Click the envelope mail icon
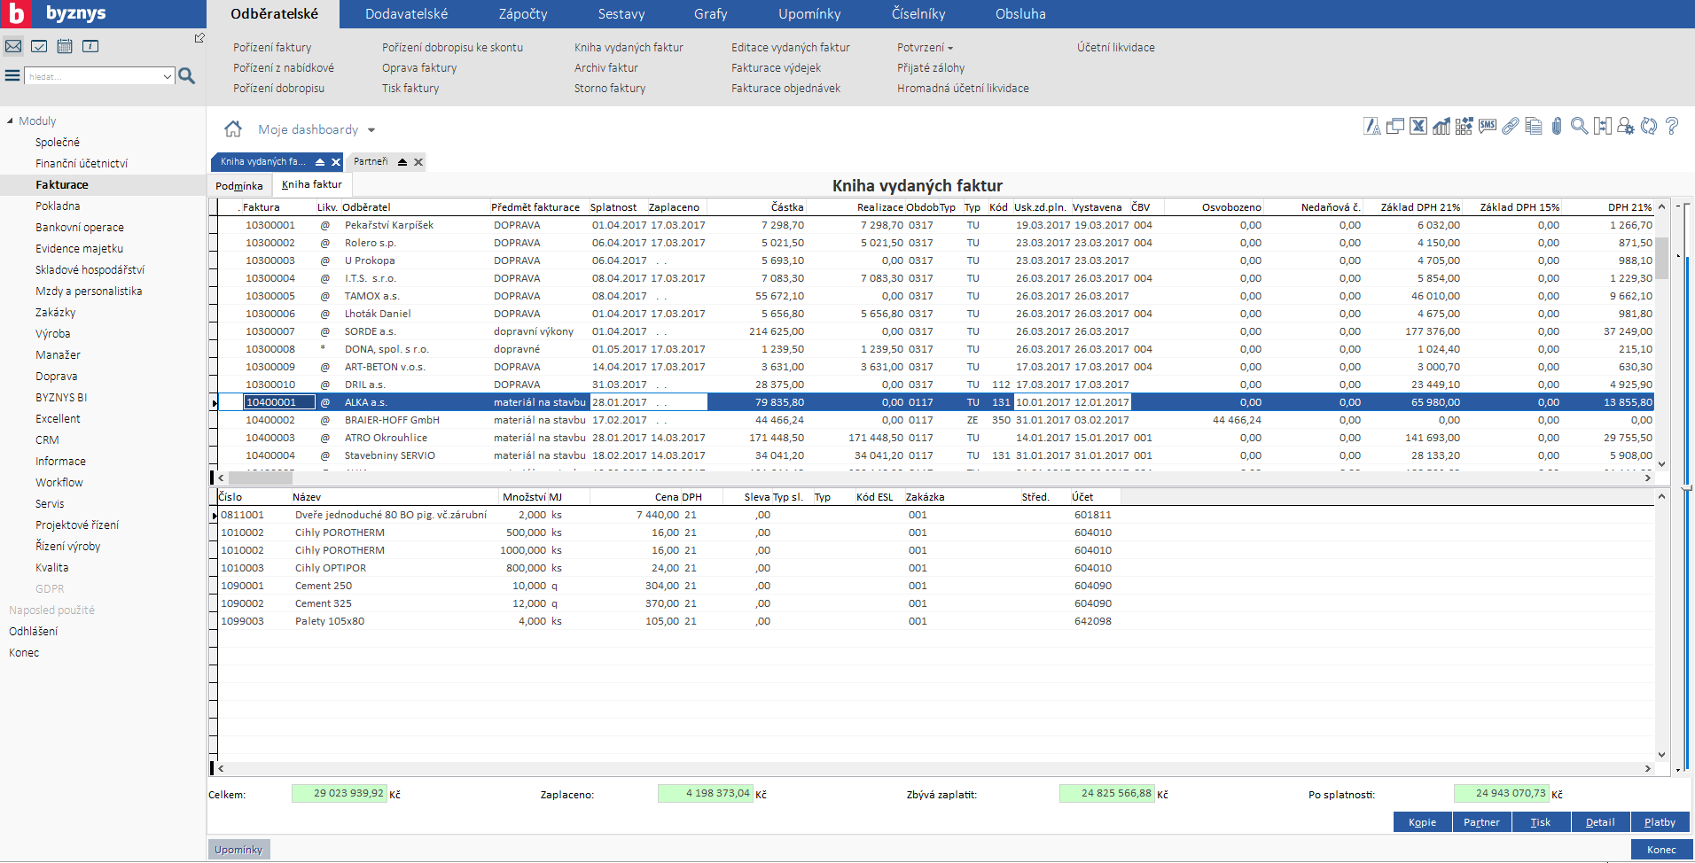Viewport: 1695px width, 863px height. click(x=13, y=46)
